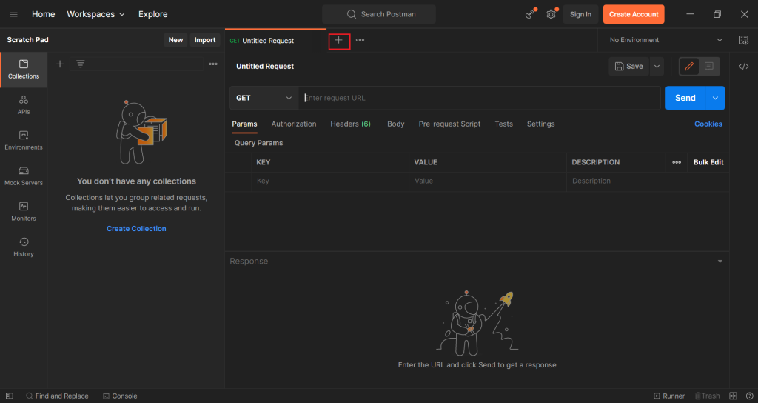
Task: Expand the Workspaces dropdown
Action: point(95,15)
